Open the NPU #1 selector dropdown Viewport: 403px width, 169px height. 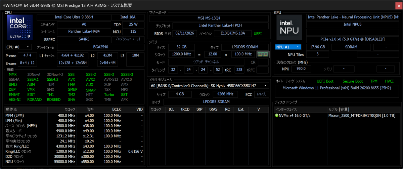click(x=288, y=47)
